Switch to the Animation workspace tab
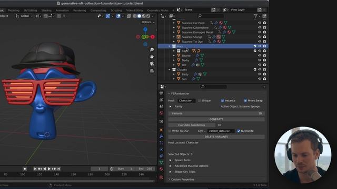 point(62,10)
